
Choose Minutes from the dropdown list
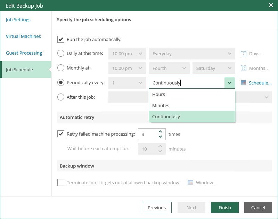click(x=192, y=105)
